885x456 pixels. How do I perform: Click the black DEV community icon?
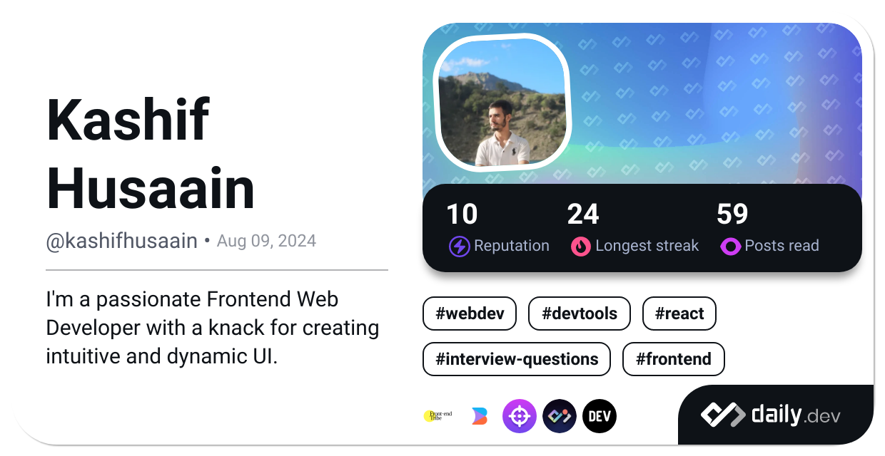click(x=600, y=416)
